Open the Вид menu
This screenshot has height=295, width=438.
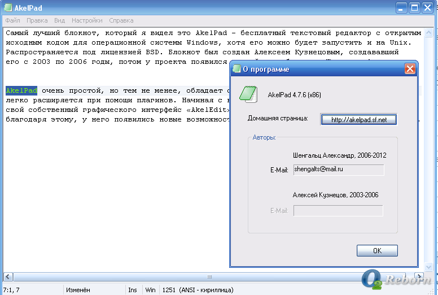[x=59, y=20]
